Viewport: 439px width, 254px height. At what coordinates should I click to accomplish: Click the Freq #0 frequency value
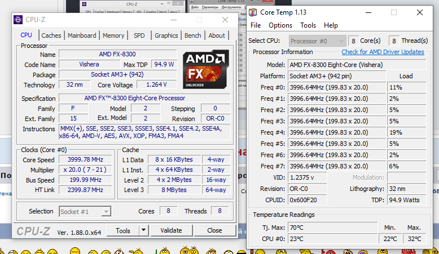[x=337, y=87]
